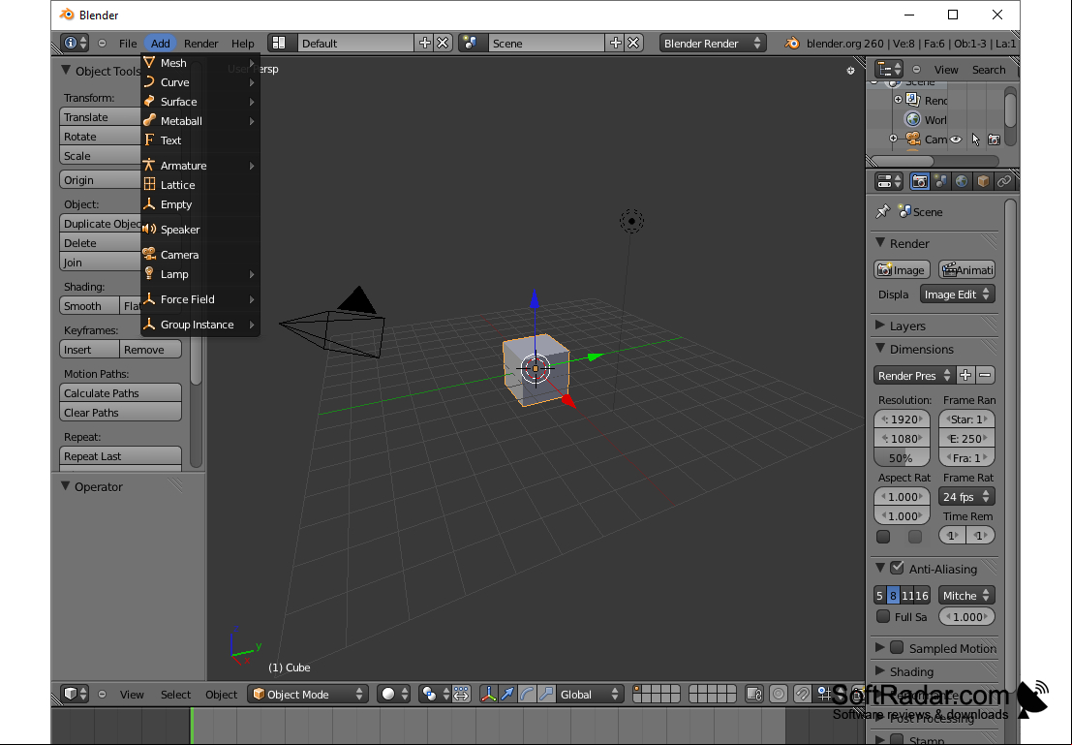1072x745 pixels.
Task: Open the File menu
Action: click(128, 43)
